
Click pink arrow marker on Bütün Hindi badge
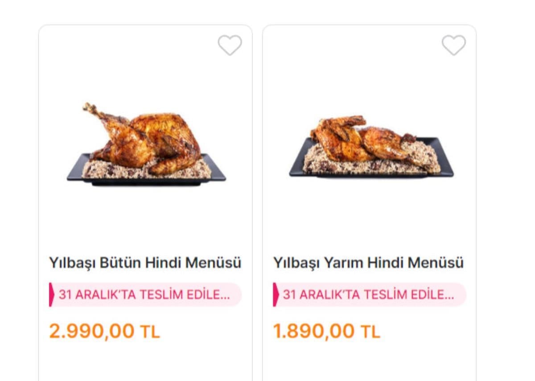click(52, 295)
